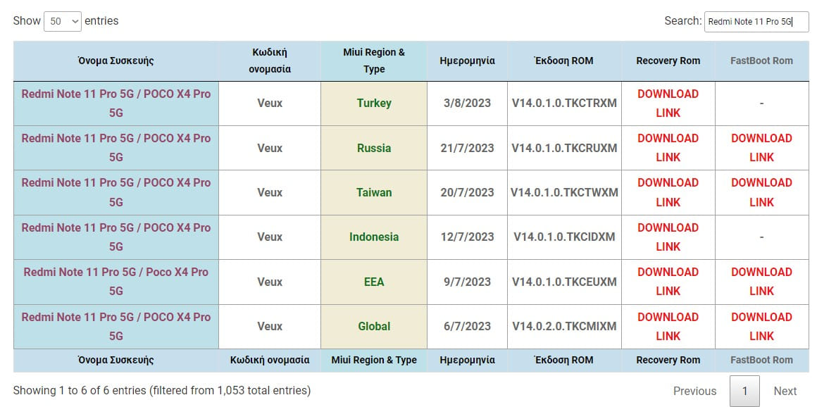
Task: Sort by Κωδική ονομασία column header
Action: click(x=270, y=61)
